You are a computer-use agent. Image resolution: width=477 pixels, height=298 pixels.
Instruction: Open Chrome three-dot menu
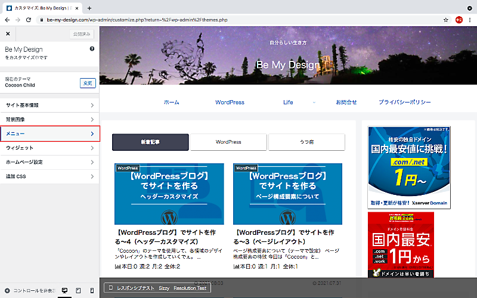click(x=470, y=20)
